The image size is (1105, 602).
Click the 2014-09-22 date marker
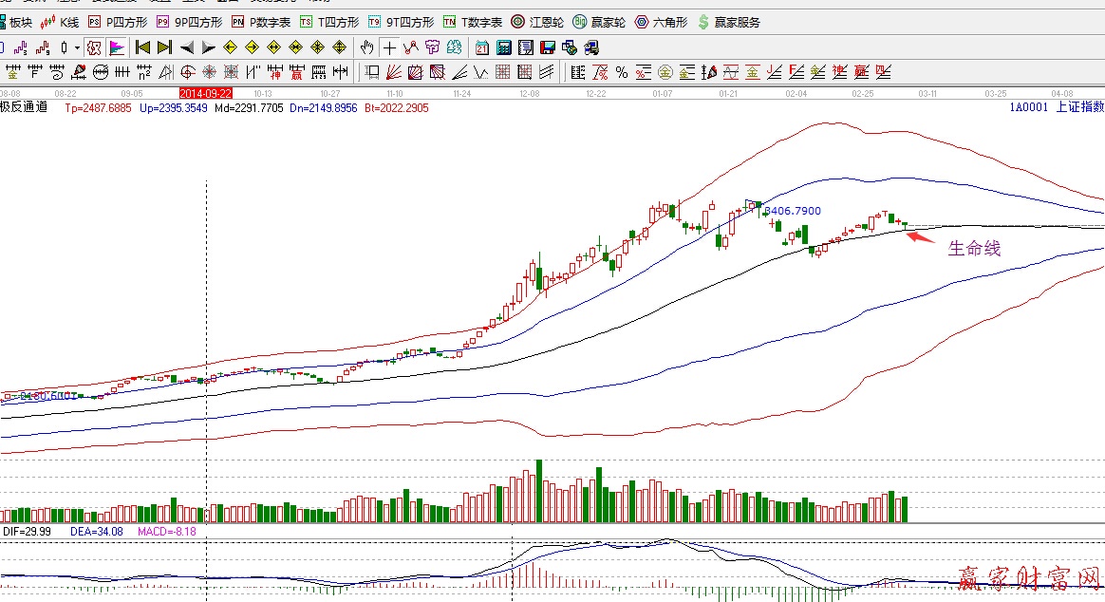point(206,93)
